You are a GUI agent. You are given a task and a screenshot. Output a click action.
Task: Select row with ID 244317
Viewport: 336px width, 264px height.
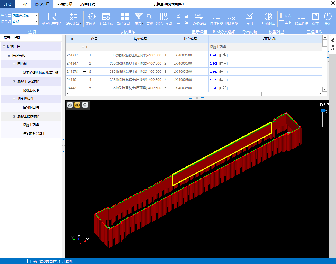[194, 55]
